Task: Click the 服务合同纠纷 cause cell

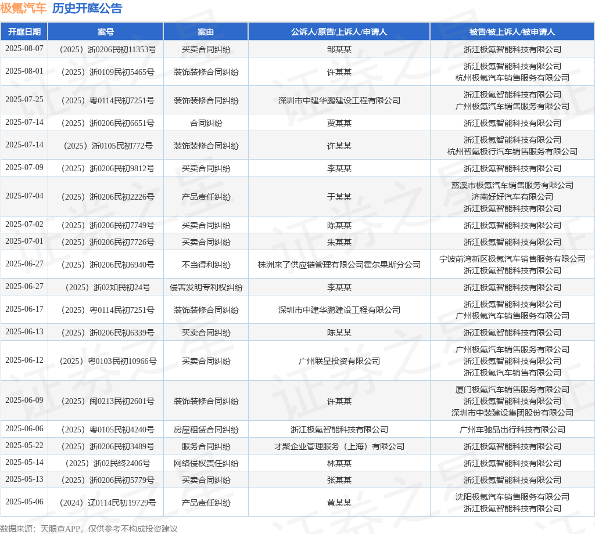Action: [x=206, y=446]
